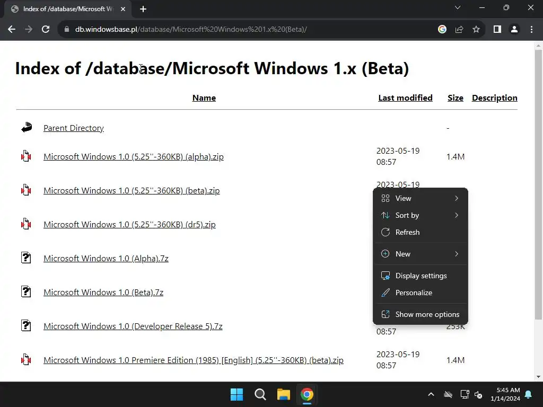Open the browser side panel icon
Screen dimensions: 543x407
(x=497, y=30)
